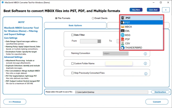Choose EML from the format dropdown list
Image resolution: width=172 pixels, height=108 pixels.
click(x=142, y=31)
